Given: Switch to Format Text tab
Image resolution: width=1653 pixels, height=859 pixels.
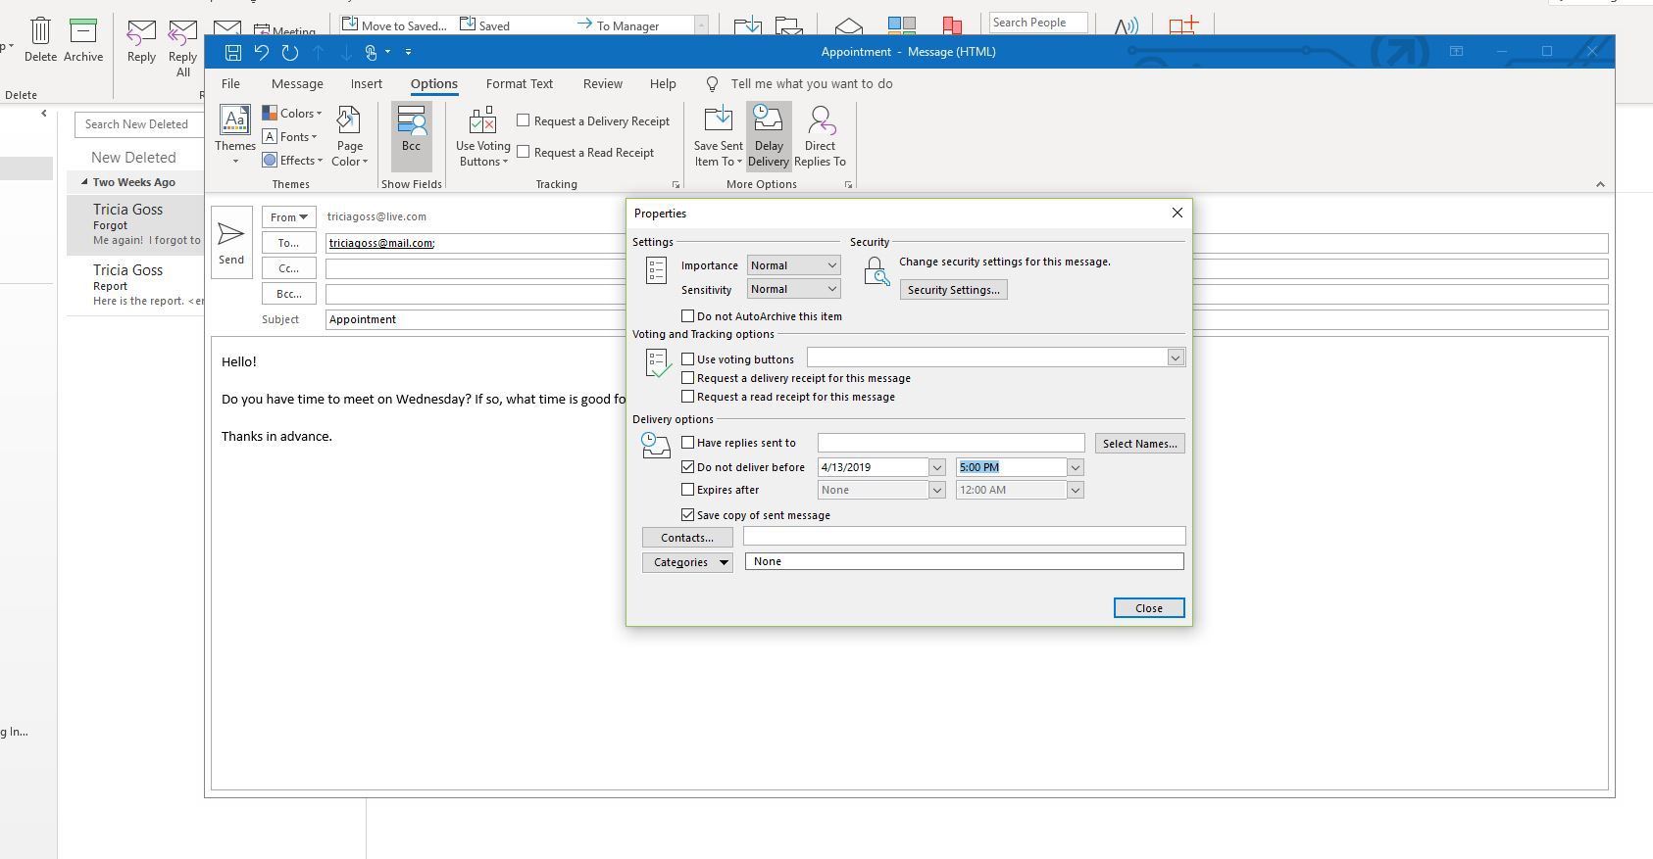Looking at the screenshot, I should (520, 84).
